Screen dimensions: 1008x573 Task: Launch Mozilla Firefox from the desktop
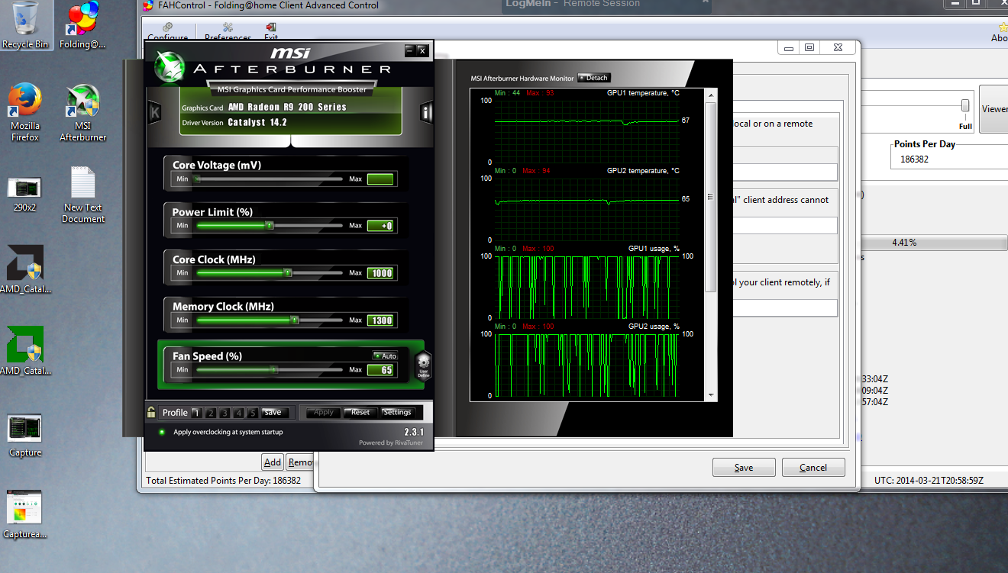[25, 112]
